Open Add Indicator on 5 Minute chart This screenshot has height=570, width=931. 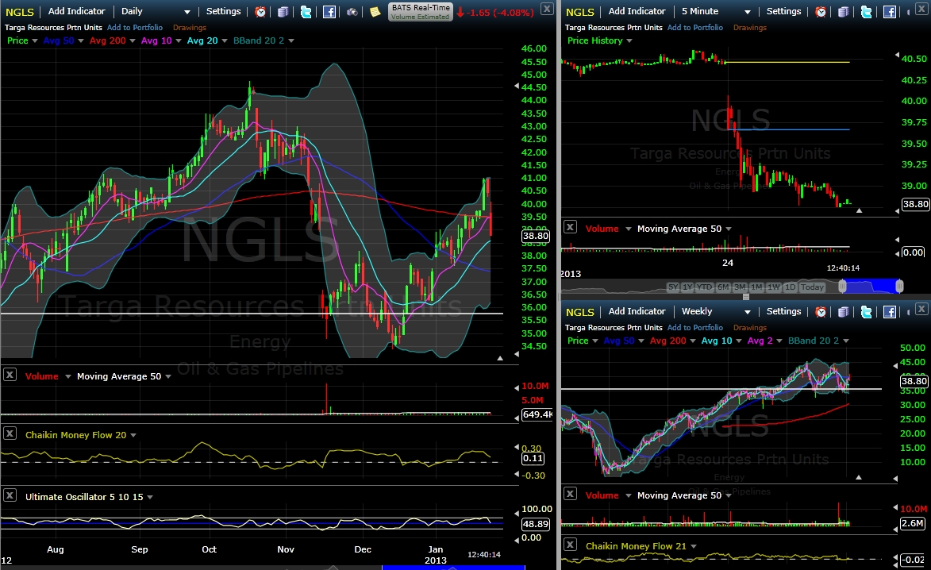pos(637,11)
